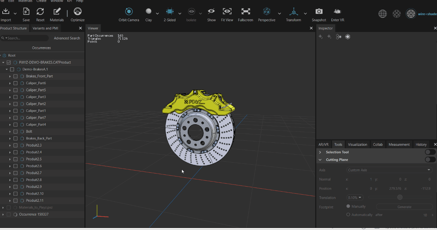Image resolution: width=437 pixels, height=230 pixels.
Task: Switch to the AR/VR tab
Action: point(323,144)
